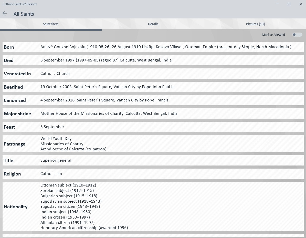Select the Feast label
The image size is (306, 238).
click(9, 127)
